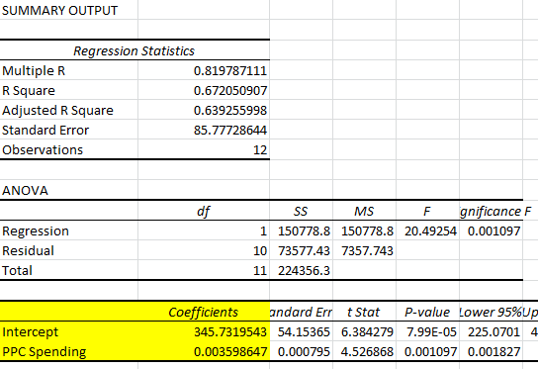
Task: Select the Observations label cell
Action: point(68,150)
